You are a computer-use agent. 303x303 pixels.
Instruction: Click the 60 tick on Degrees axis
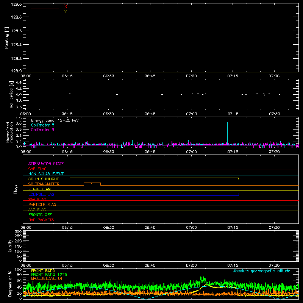[x=20, y=281]
